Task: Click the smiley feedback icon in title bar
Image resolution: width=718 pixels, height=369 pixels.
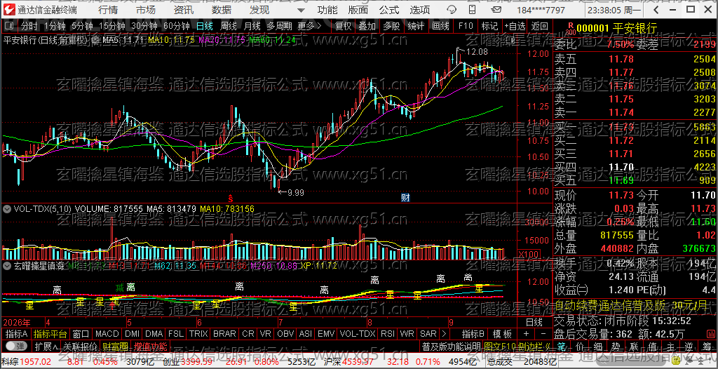Action: pyautogui.click(x=452, y=10)
